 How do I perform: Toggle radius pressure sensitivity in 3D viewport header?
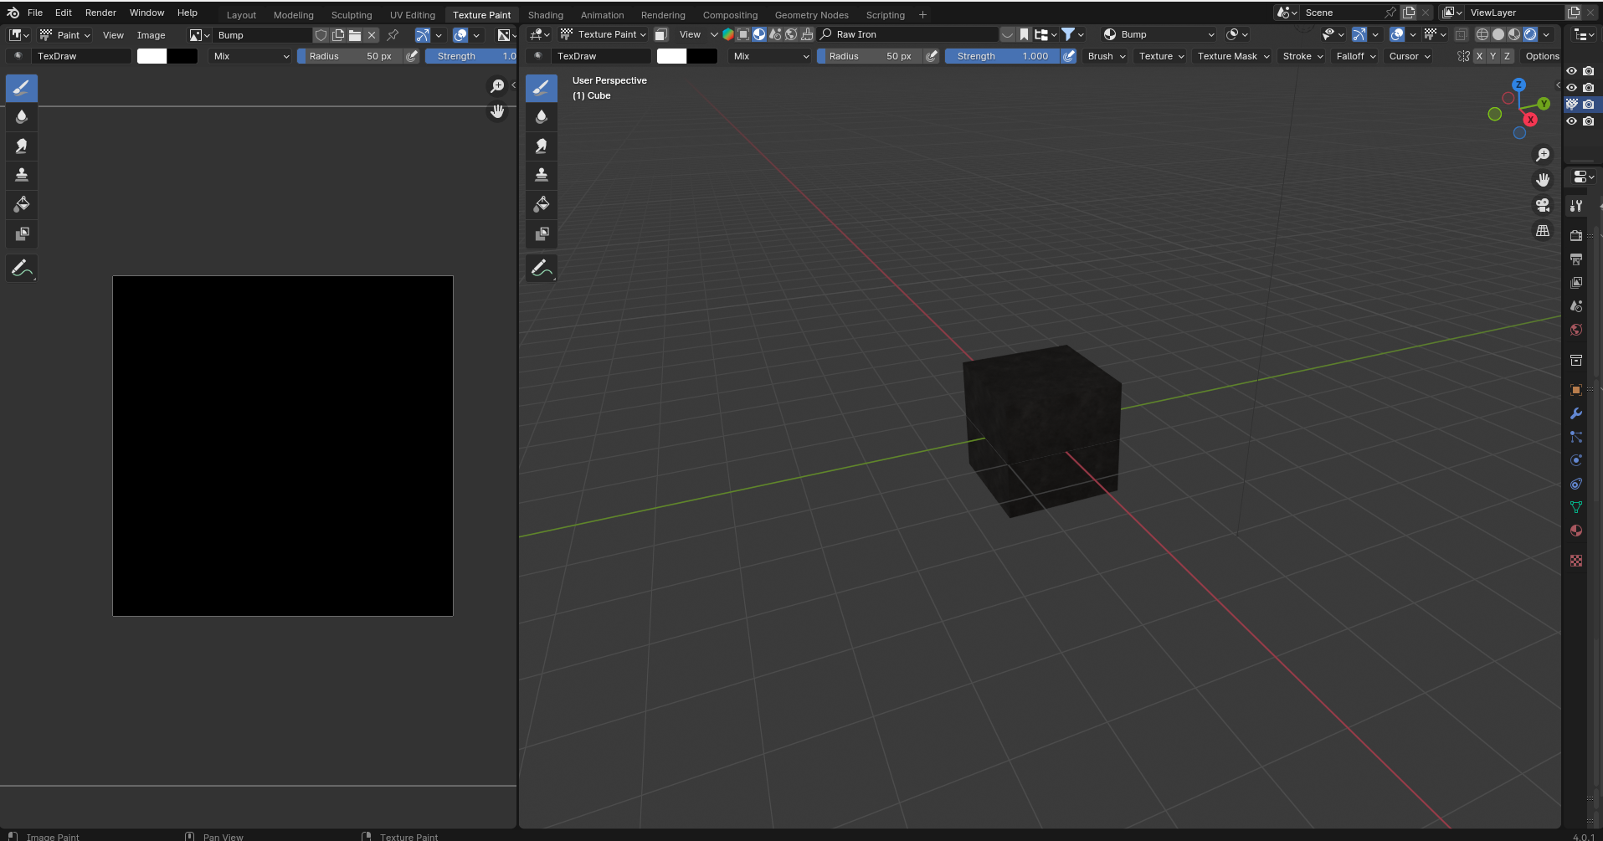coord(932,56)
